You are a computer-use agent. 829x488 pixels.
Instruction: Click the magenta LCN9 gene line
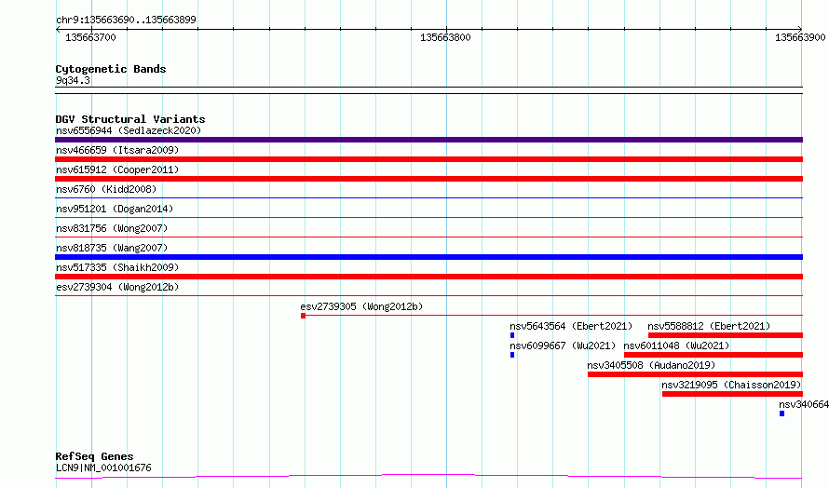(x=428, y=477)
